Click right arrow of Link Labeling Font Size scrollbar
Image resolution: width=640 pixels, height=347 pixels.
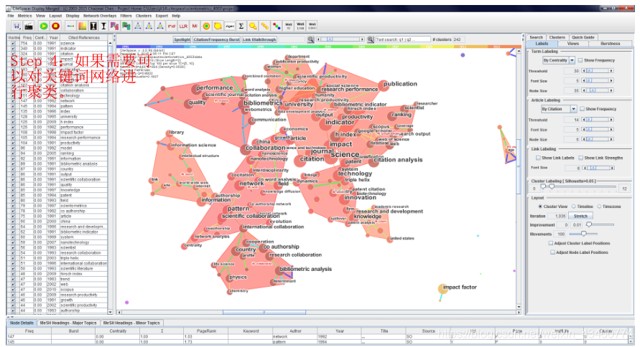pyautogui.click(x=611, y=168)
